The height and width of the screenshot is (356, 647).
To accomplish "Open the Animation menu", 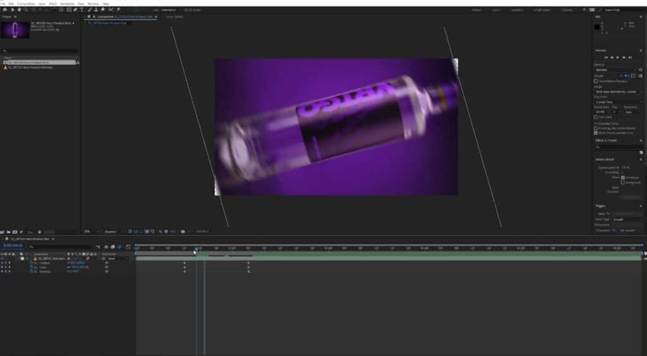I will pos(67,3).
